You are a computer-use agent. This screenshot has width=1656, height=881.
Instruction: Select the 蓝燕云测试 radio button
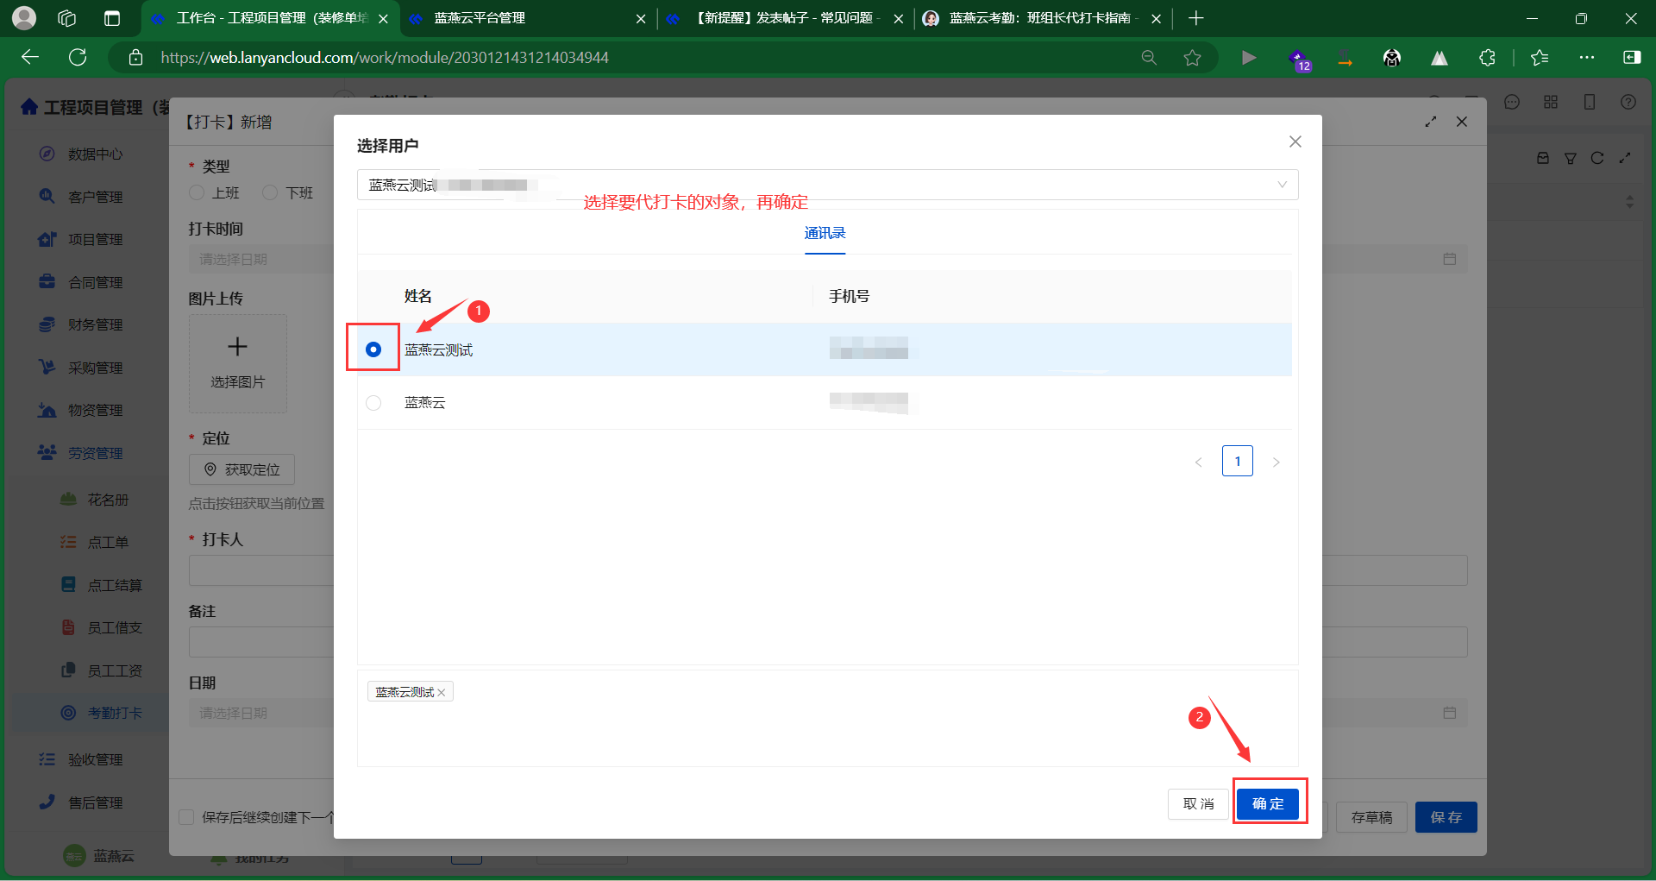coord(373,349)
